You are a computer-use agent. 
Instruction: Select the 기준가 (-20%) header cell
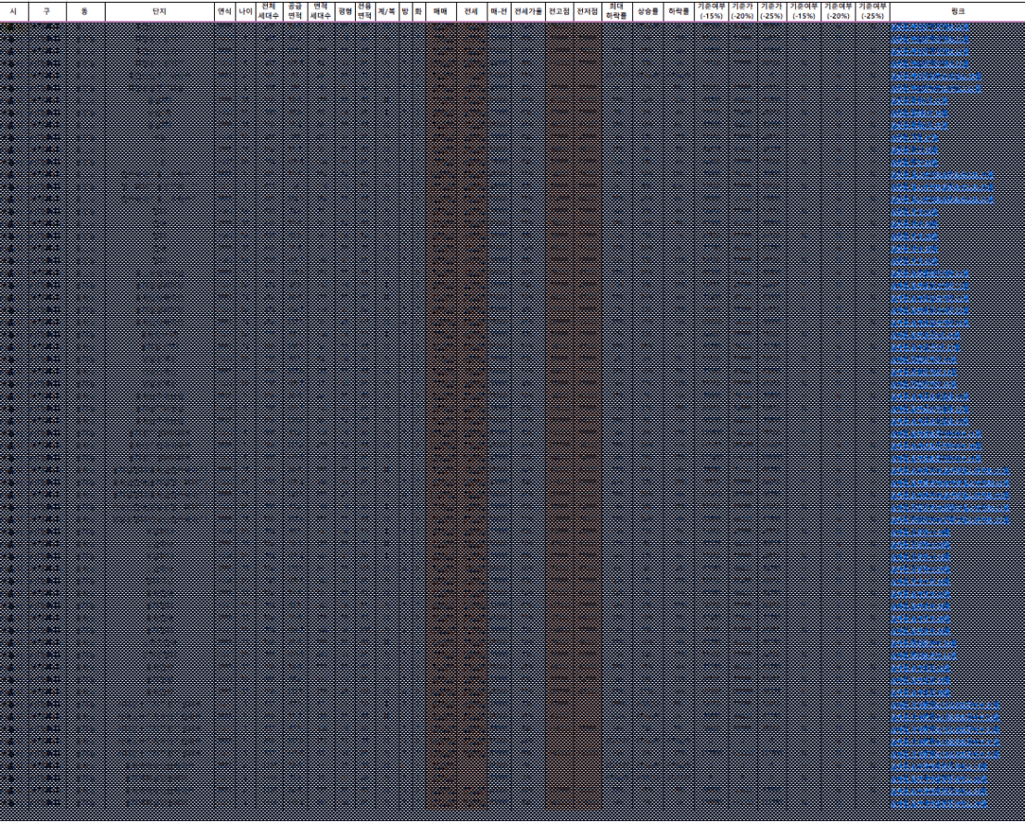coord(743,11)
